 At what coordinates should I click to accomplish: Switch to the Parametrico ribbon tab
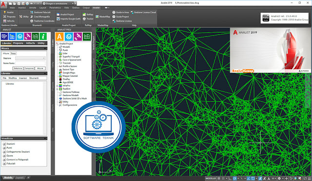point(55,8)
